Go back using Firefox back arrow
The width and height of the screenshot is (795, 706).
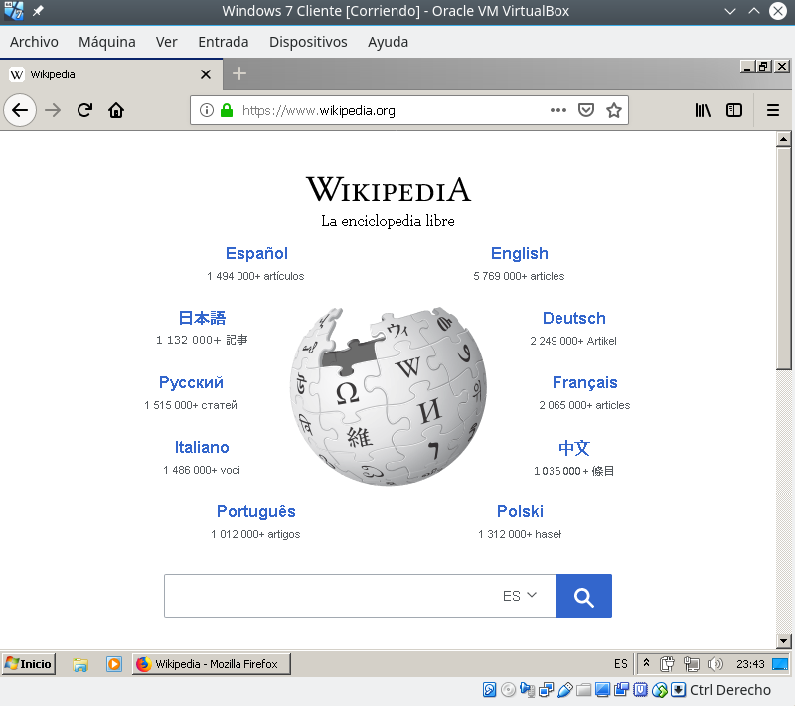tap(20, 110)
